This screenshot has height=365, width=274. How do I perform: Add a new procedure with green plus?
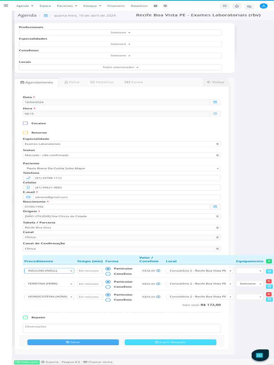pyautogui.click(x=269, y=261)
